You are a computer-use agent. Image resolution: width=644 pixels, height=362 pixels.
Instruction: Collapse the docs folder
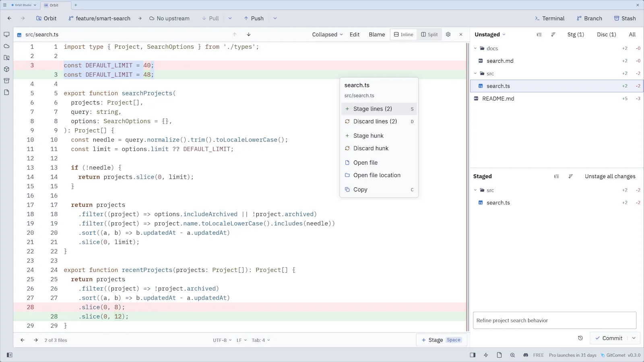point(475,48)
